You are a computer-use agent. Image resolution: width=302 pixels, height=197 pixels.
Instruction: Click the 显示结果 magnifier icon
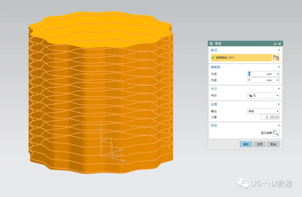coord(276,133)
